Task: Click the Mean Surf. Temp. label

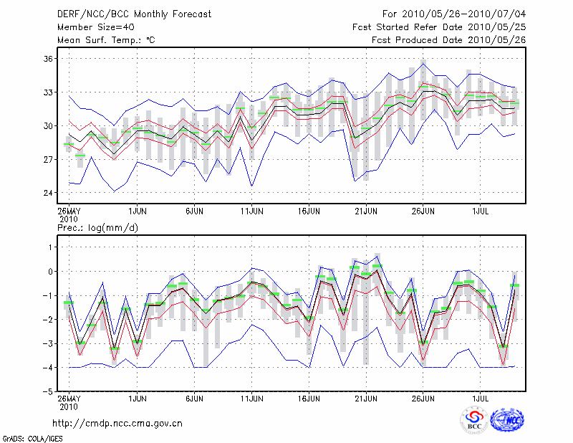Action: click(x=106, y=39)
